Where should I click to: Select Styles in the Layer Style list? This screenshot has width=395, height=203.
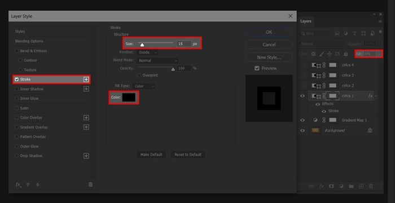(20, 32)
